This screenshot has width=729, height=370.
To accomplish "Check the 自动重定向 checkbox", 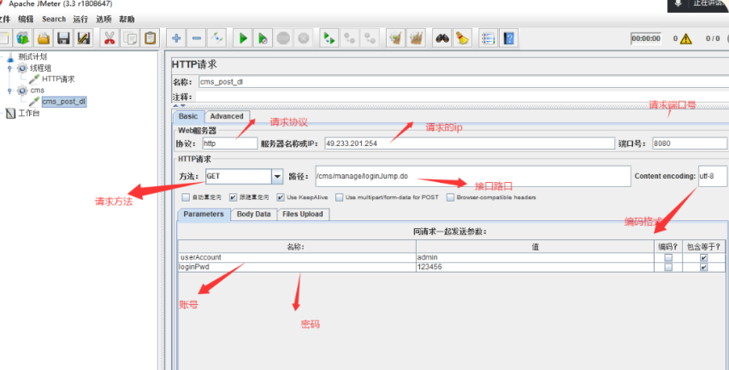I will (186, 197).
